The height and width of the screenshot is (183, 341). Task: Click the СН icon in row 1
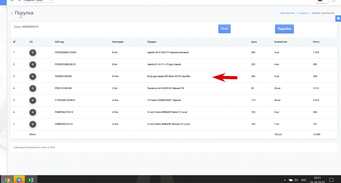32,53
